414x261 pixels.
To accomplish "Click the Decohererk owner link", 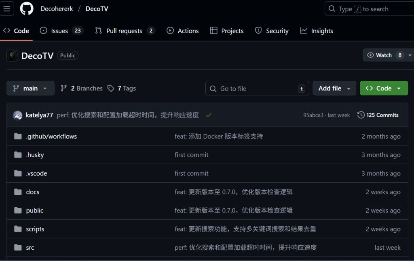I will click(57, 9).
